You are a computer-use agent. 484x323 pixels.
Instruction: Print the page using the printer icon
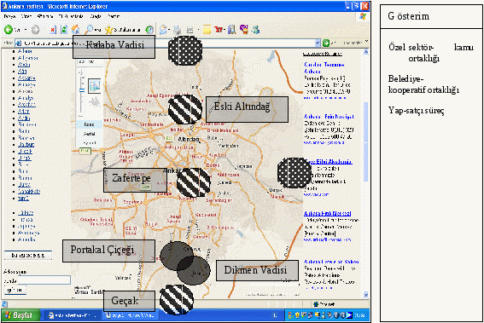(178, 30)
